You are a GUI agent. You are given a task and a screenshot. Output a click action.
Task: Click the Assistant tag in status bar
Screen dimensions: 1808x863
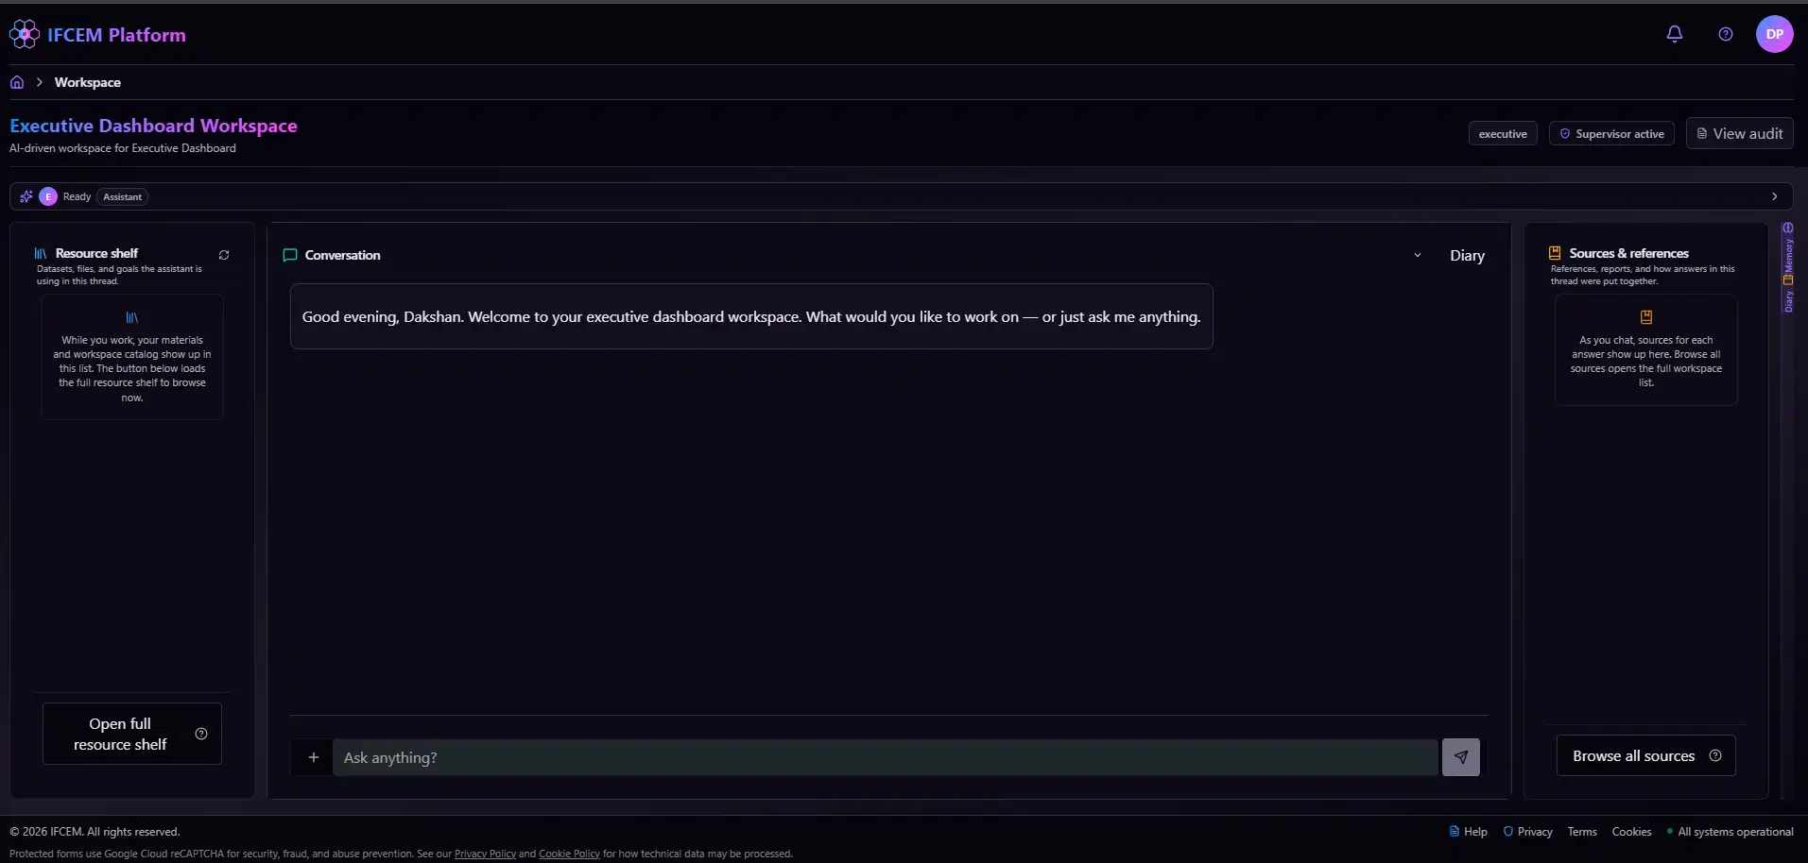[122, 196]
